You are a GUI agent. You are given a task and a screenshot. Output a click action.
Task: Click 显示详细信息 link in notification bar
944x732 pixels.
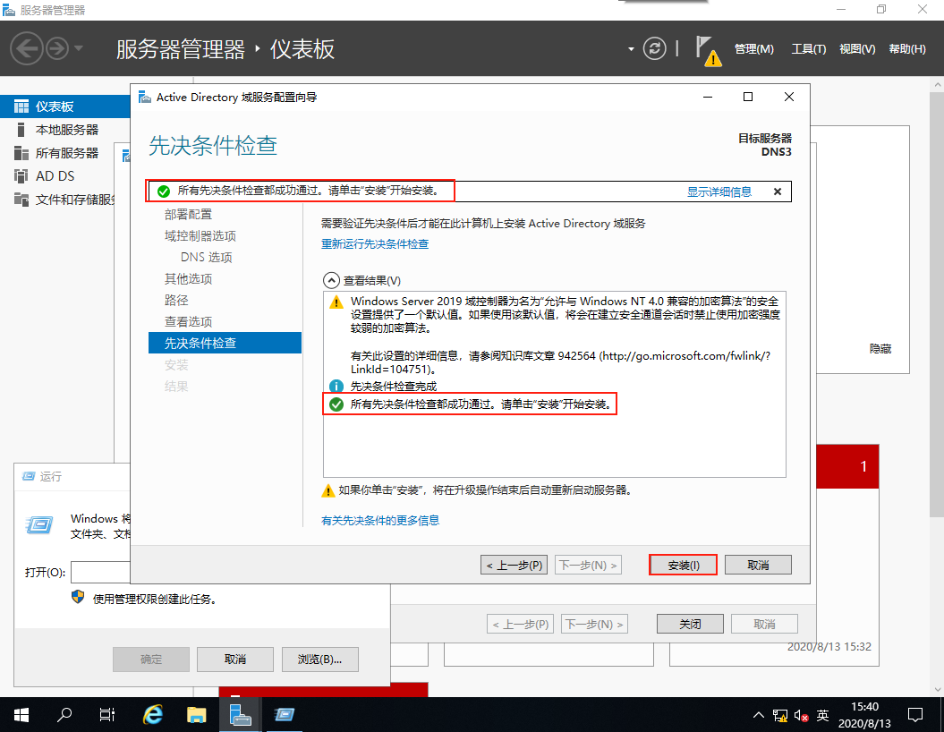coord(719,192)
